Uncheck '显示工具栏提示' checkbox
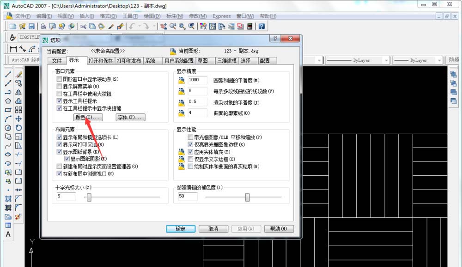Image resolution: width=462 pixels, height=267 pixels. click(59, 101)
